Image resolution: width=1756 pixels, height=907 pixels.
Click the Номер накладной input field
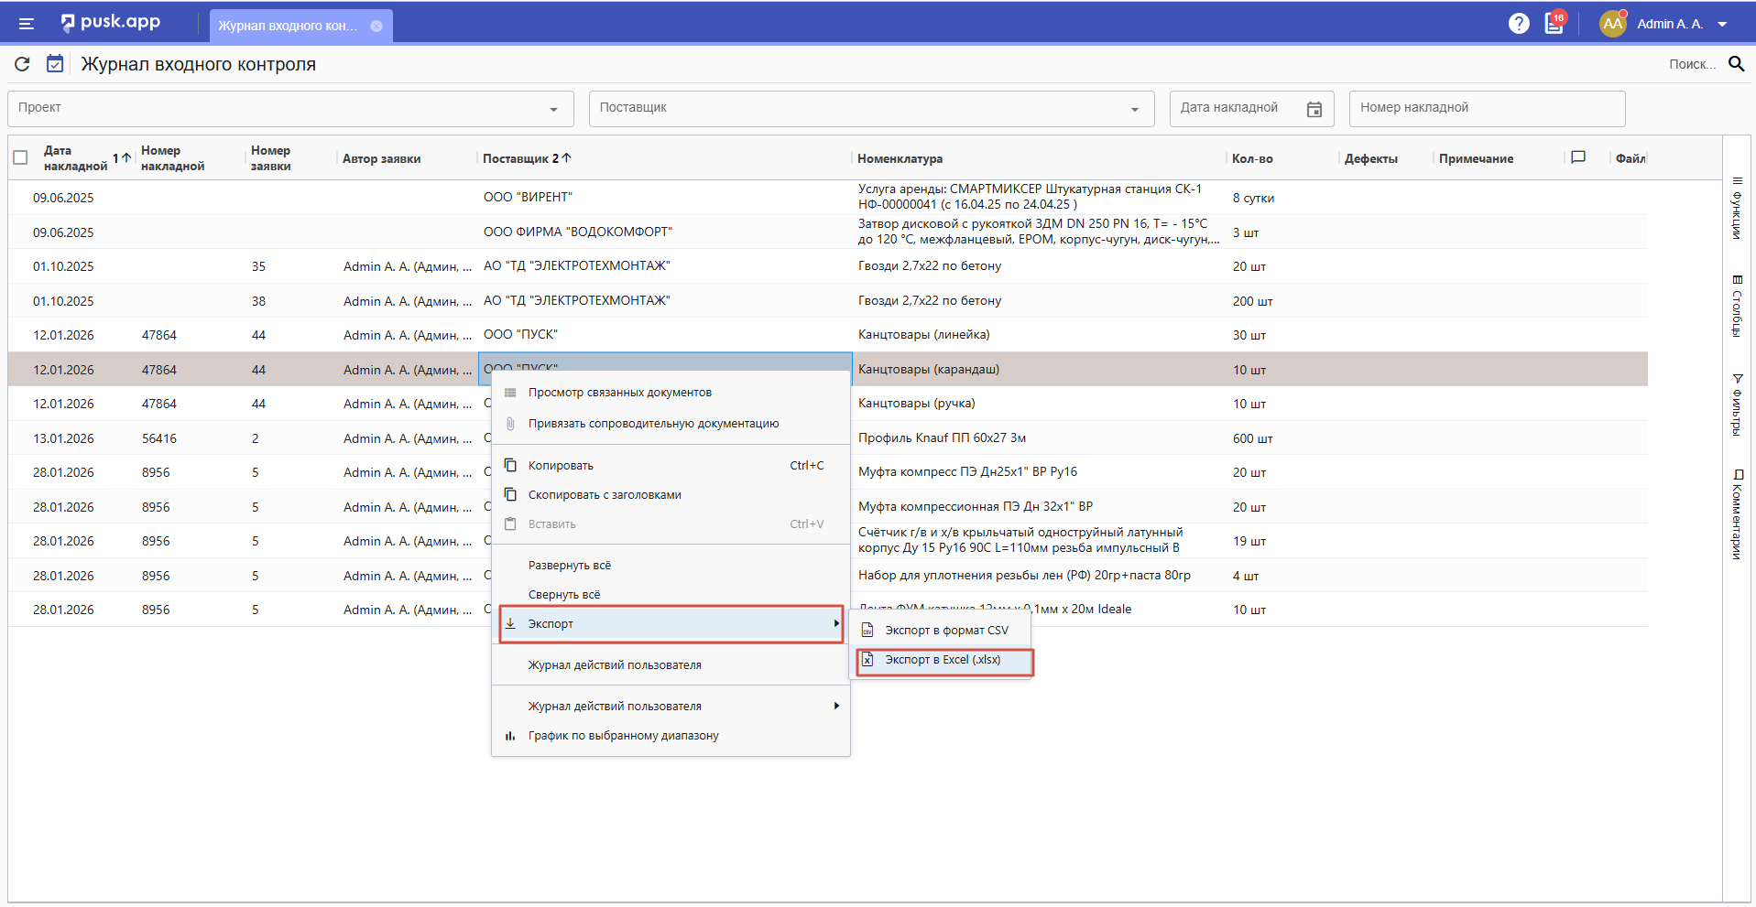(1486, 108)
